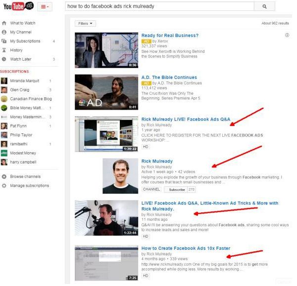The width and height of the screenshot is (297, 286).
Task: Click Glen Craig channel avatar
Action: (x=4, y=90)
